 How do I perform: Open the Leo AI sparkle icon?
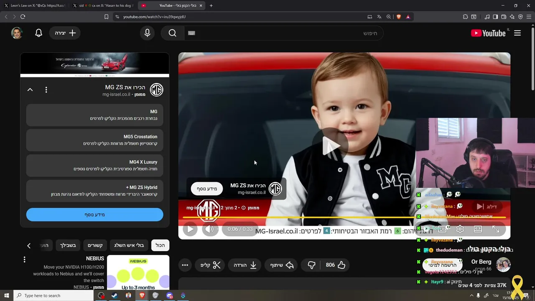[512, 17]
